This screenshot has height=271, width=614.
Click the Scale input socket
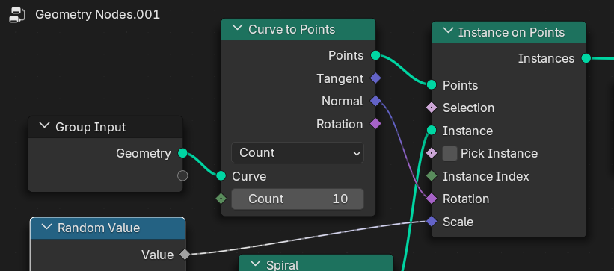[431, 221]
